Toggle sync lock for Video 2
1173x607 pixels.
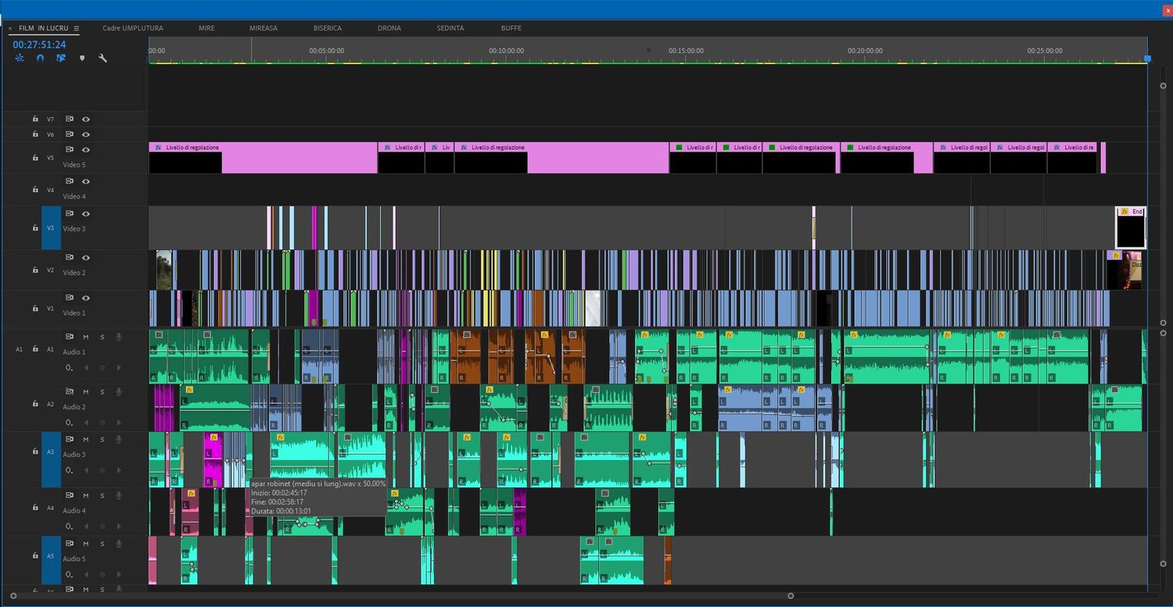point(69,257)
